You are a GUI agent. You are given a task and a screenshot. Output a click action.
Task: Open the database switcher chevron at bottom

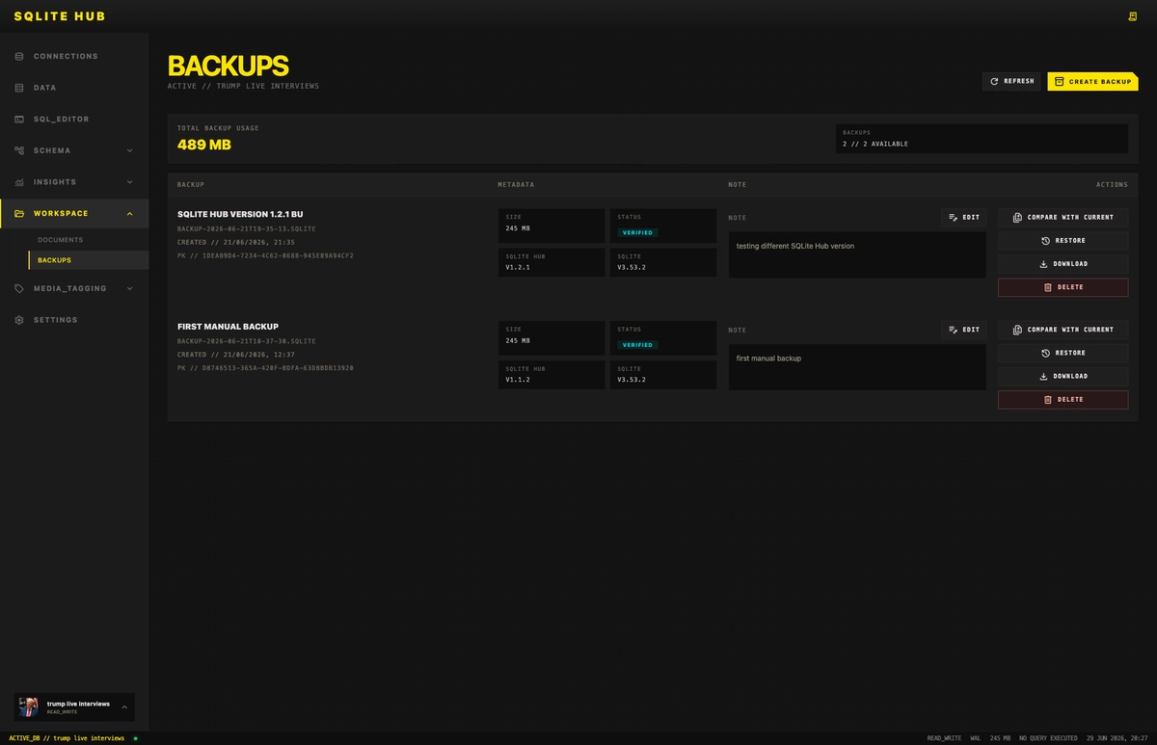point(124,707)
